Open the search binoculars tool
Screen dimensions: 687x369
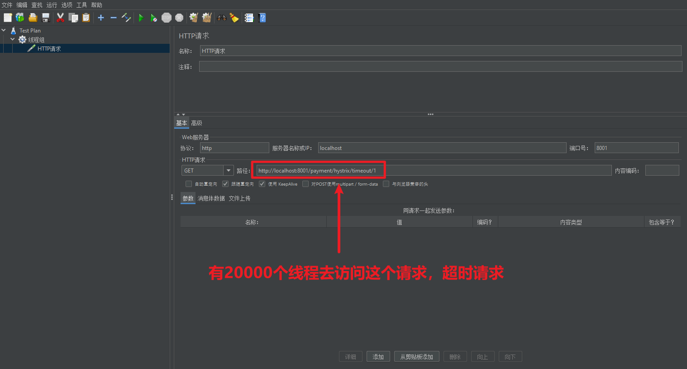tap(221, 18)
